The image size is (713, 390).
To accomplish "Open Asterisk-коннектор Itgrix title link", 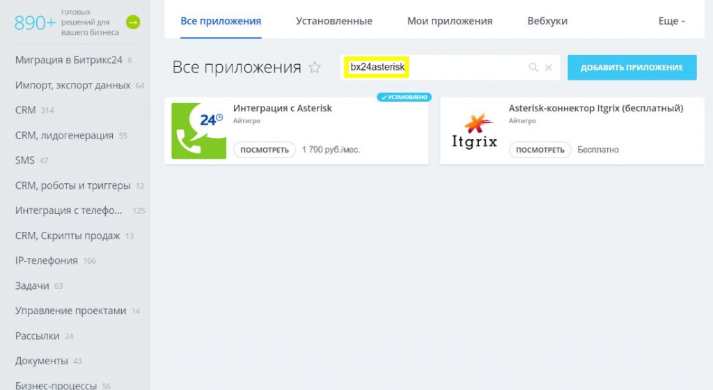I will pyautogui.click(x=596, y=108).
